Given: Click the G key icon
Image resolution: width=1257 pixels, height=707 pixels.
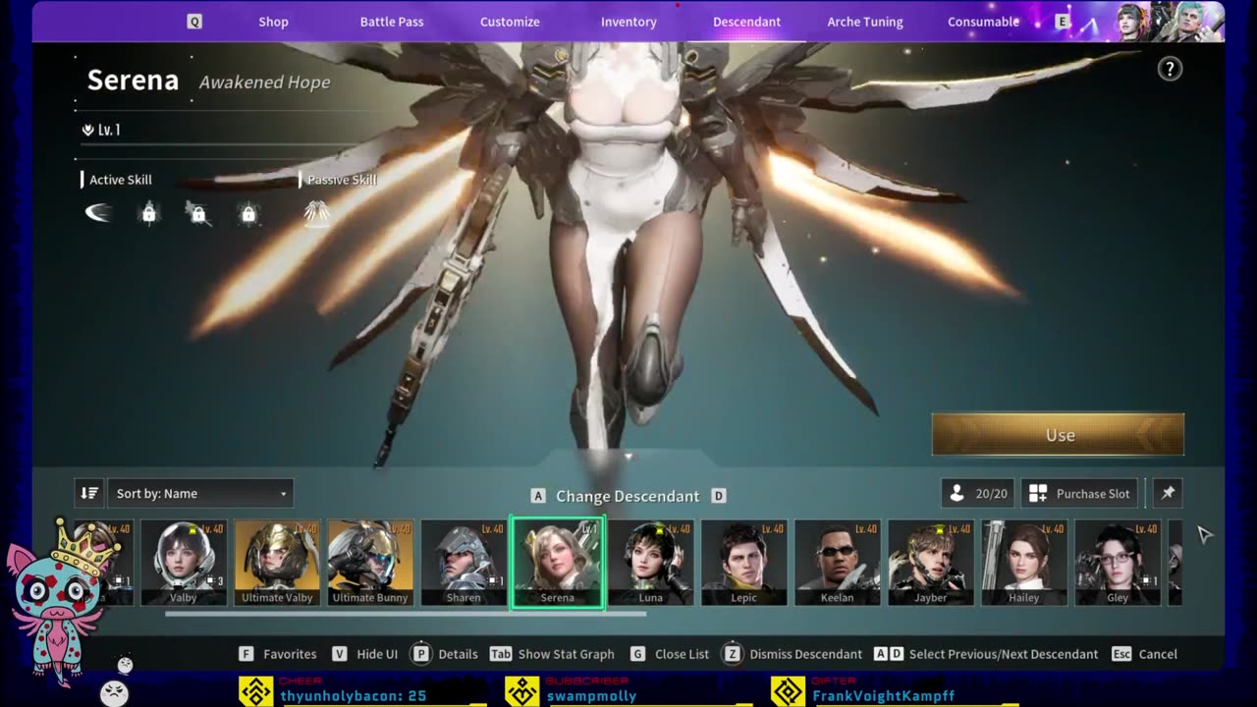Looking at the screenshot, I should [638, 654].
